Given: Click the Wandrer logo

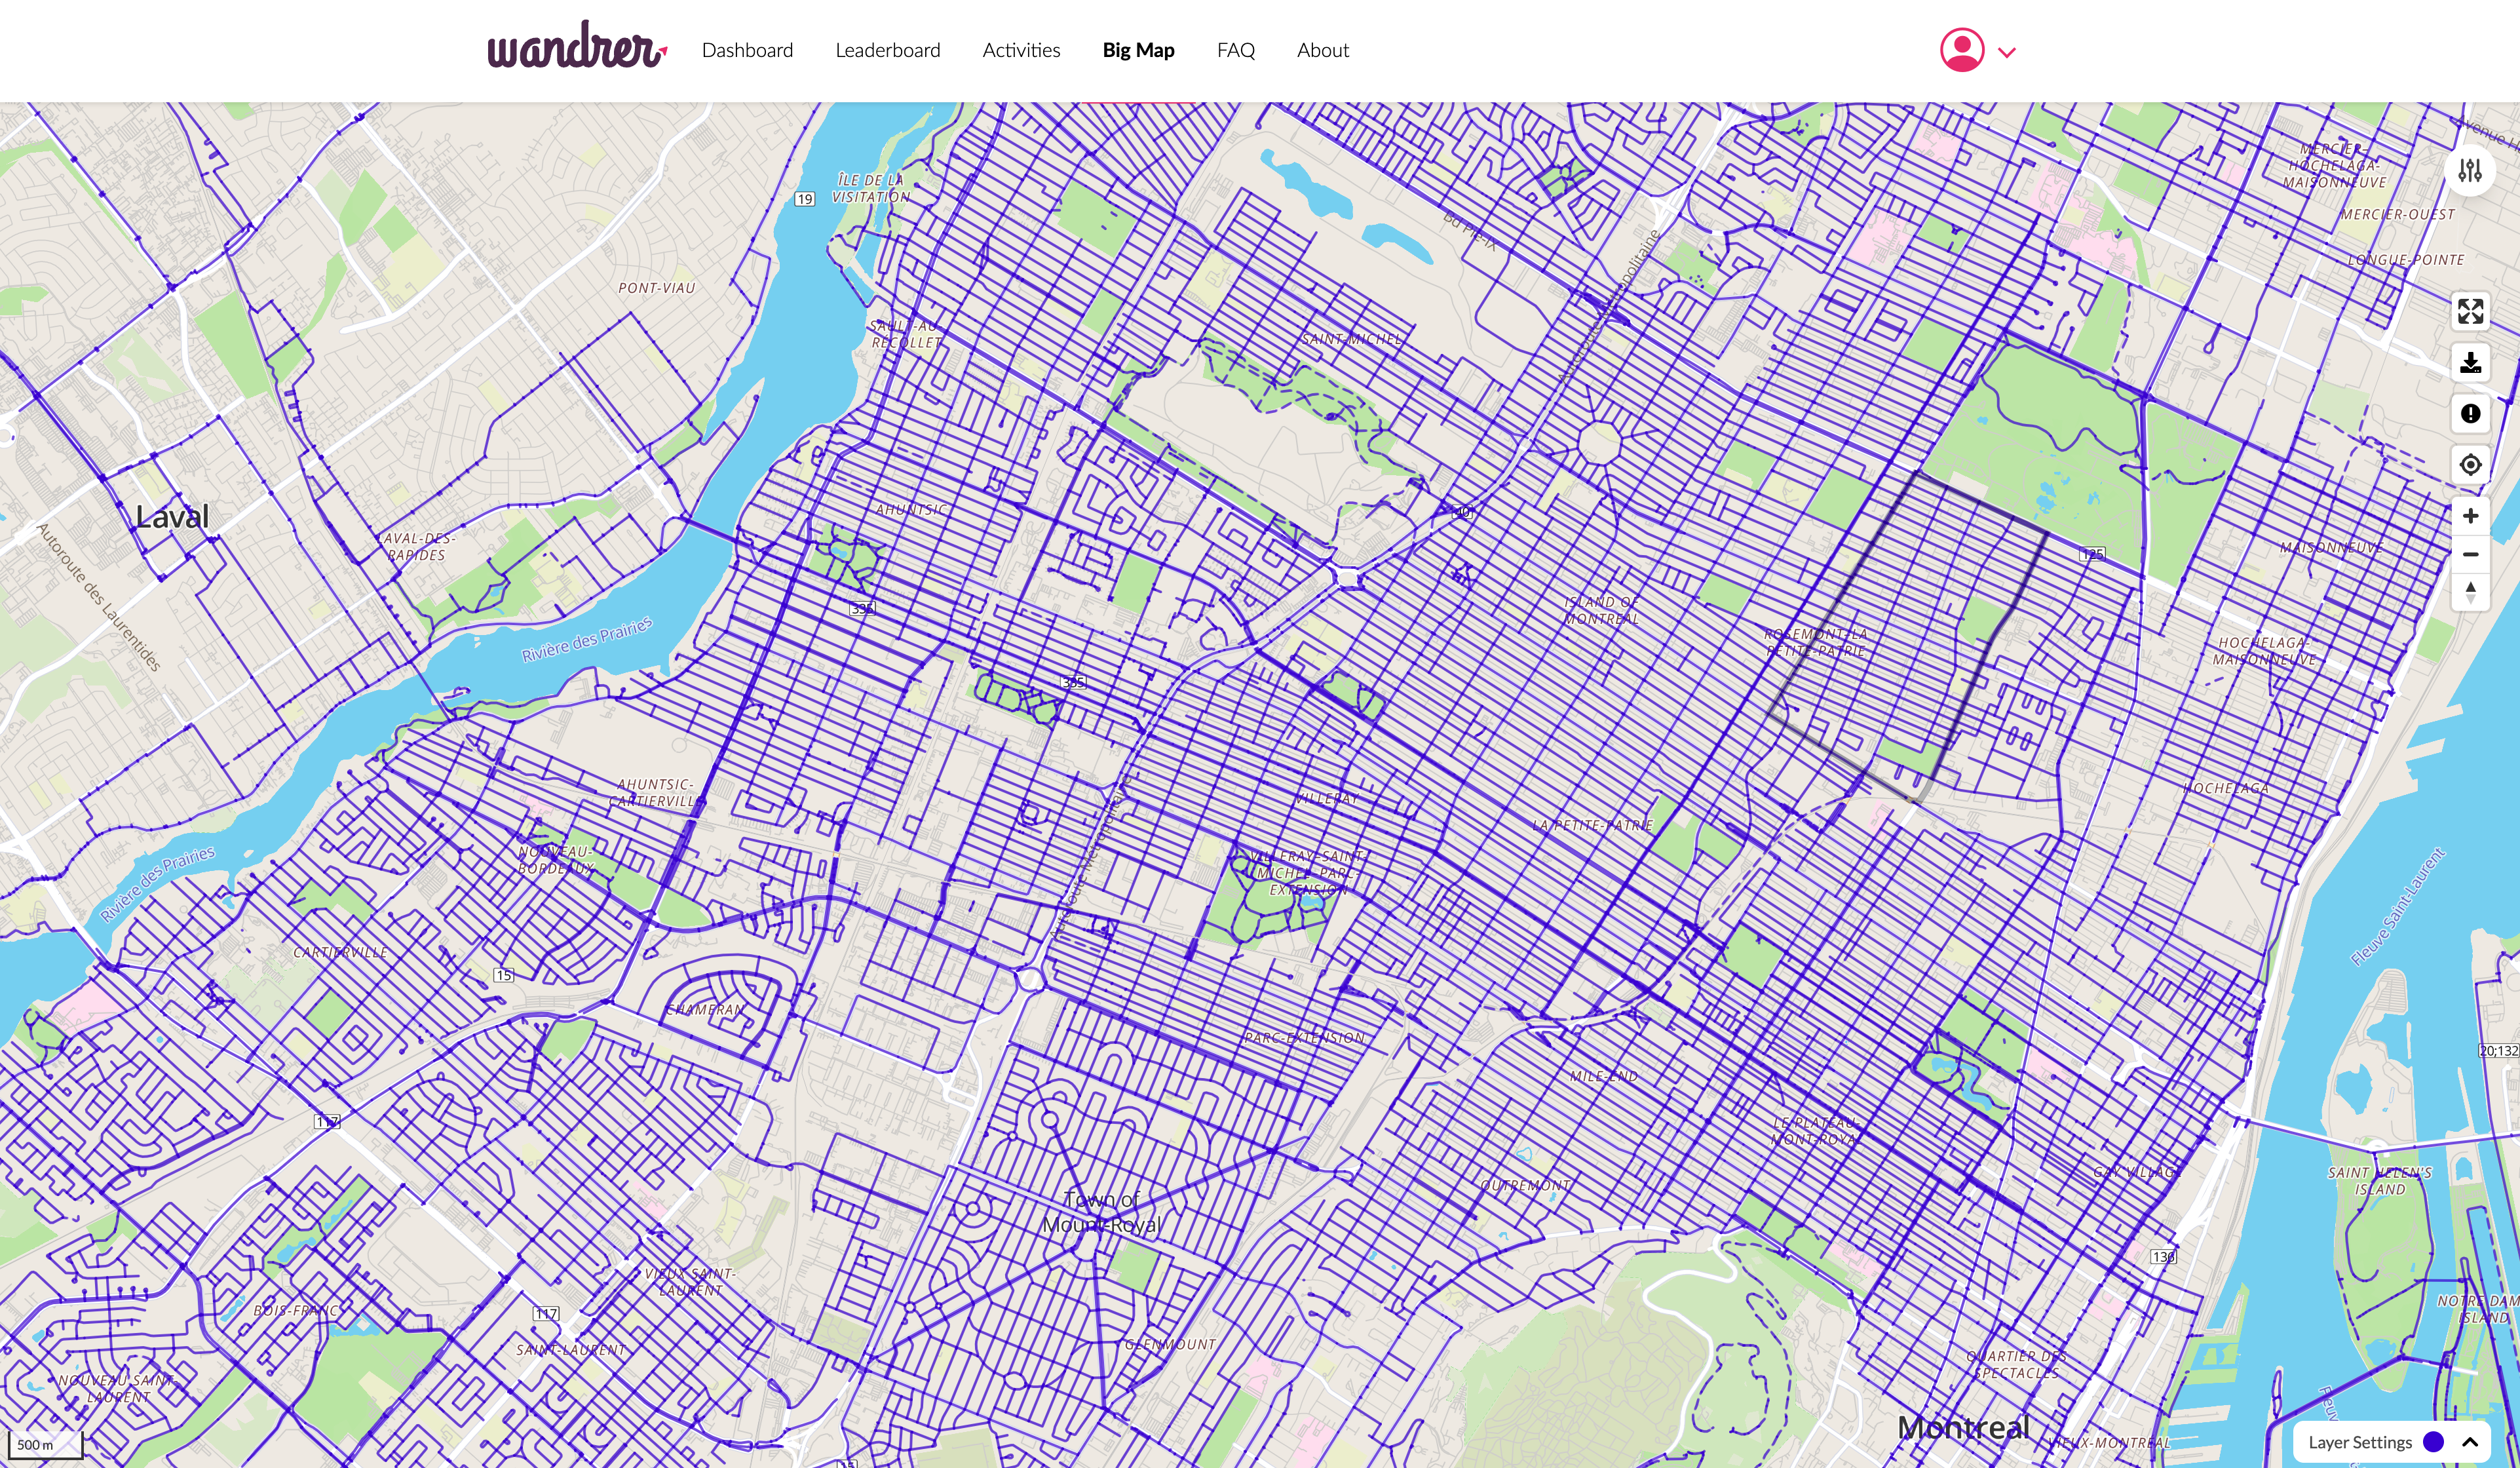Looking at the screenshot, I should [x=577, y=46].
